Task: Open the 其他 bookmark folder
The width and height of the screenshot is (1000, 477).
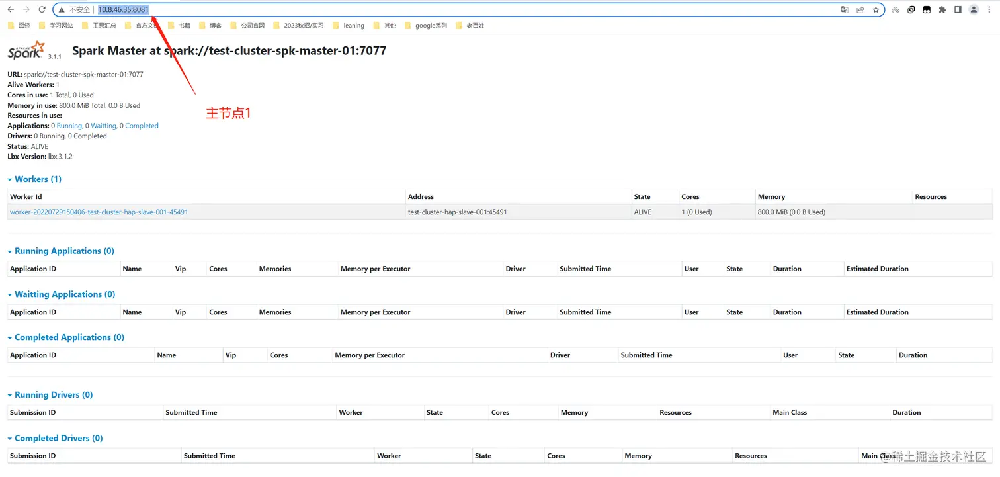Action: point(385,26)
